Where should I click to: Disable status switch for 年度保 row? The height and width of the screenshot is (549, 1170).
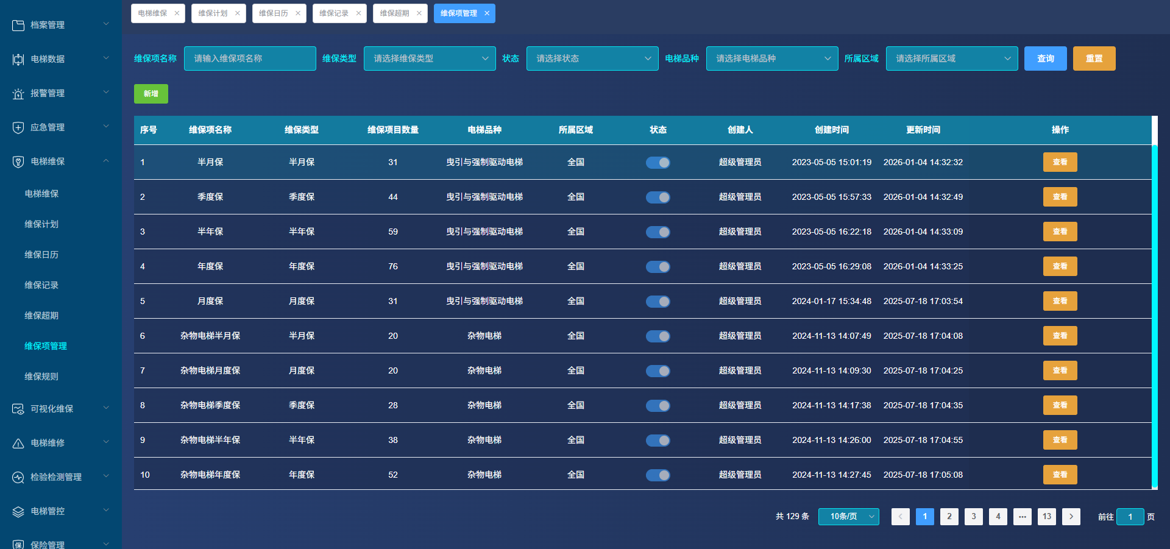click(658, 267)
